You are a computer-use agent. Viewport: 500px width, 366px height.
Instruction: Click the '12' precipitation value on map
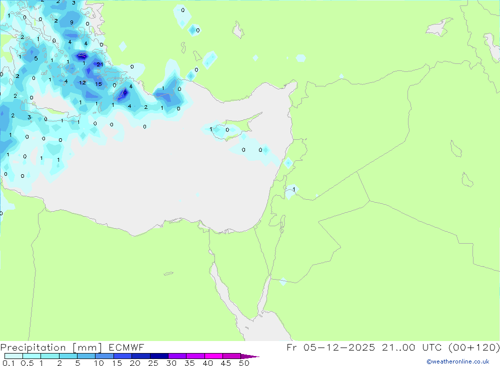coord(82,82)
